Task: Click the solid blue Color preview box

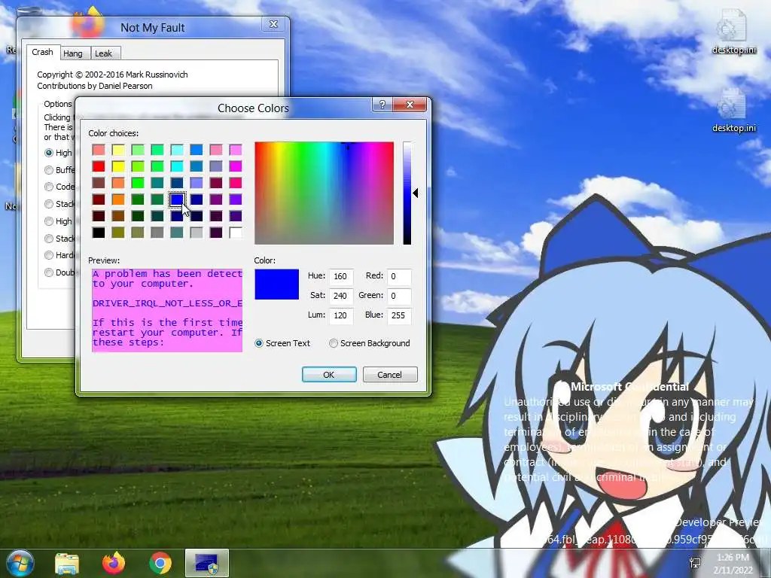Action: click(x=277, y=284)
